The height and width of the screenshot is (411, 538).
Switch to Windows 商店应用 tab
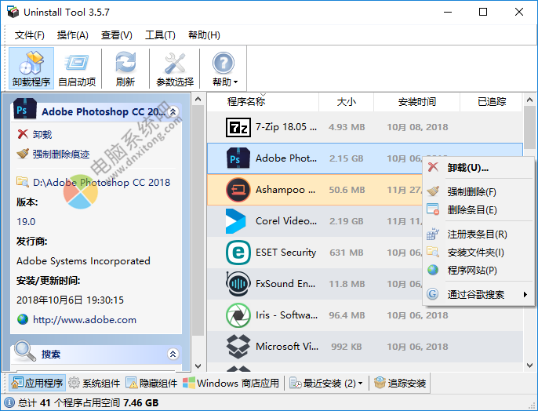pos(231,383)
